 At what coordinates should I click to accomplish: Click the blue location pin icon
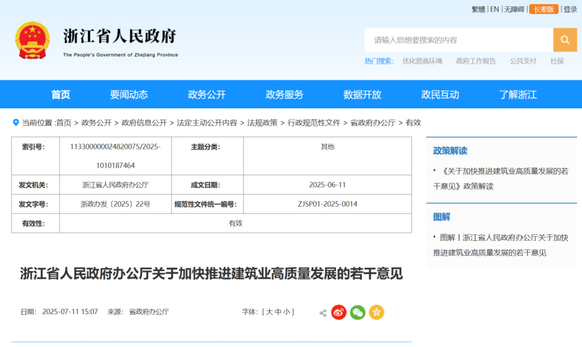[x=16, y=122]
